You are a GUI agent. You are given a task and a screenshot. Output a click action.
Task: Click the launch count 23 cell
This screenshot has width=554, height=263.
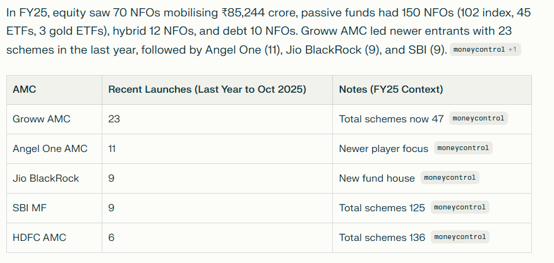pyautogui.click(x=114, y=119)
